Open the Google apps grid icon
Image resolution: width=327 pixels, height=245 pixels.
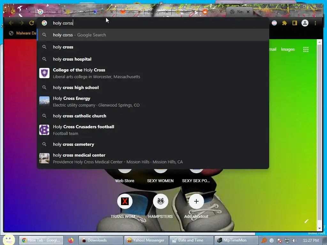[306, 49]
